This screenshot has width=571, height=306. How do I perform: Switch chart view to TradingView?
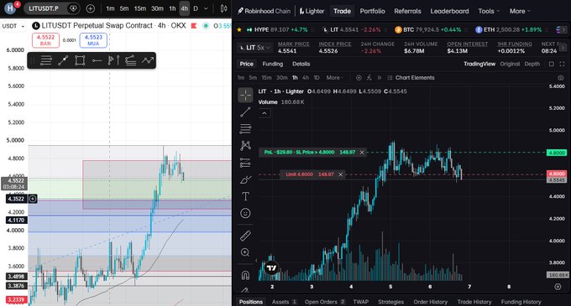click(x=479, y=64)
